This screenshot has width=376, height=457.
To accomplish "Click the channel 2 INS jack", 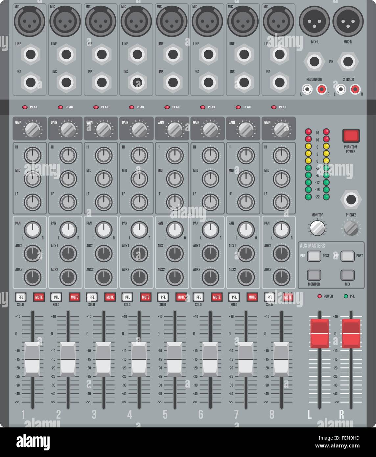I will [x=66, y=82].
